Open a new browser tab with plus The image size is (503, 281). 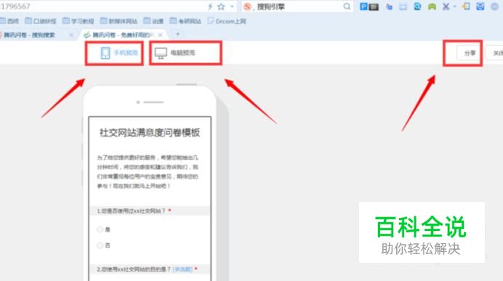(178, 34)
